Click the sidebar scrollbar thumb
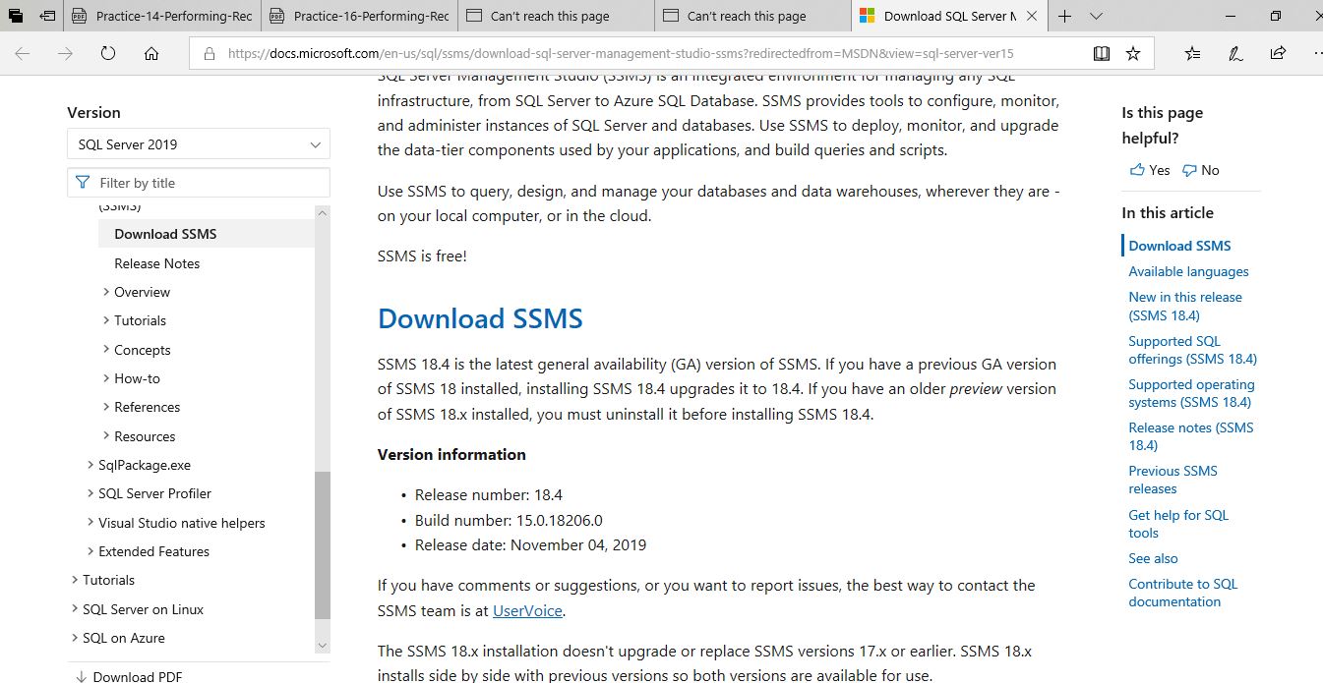 (x=323, y=545)
